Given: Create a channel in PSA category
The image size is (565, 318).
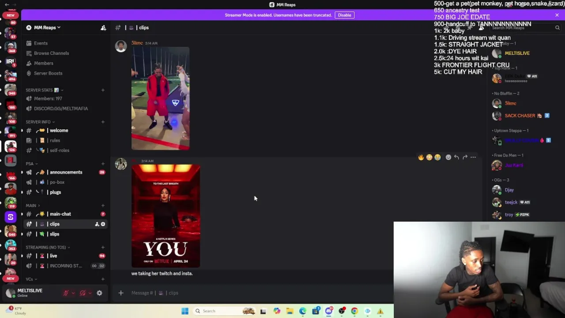Looking at the screenshot, I should [103, 163].
